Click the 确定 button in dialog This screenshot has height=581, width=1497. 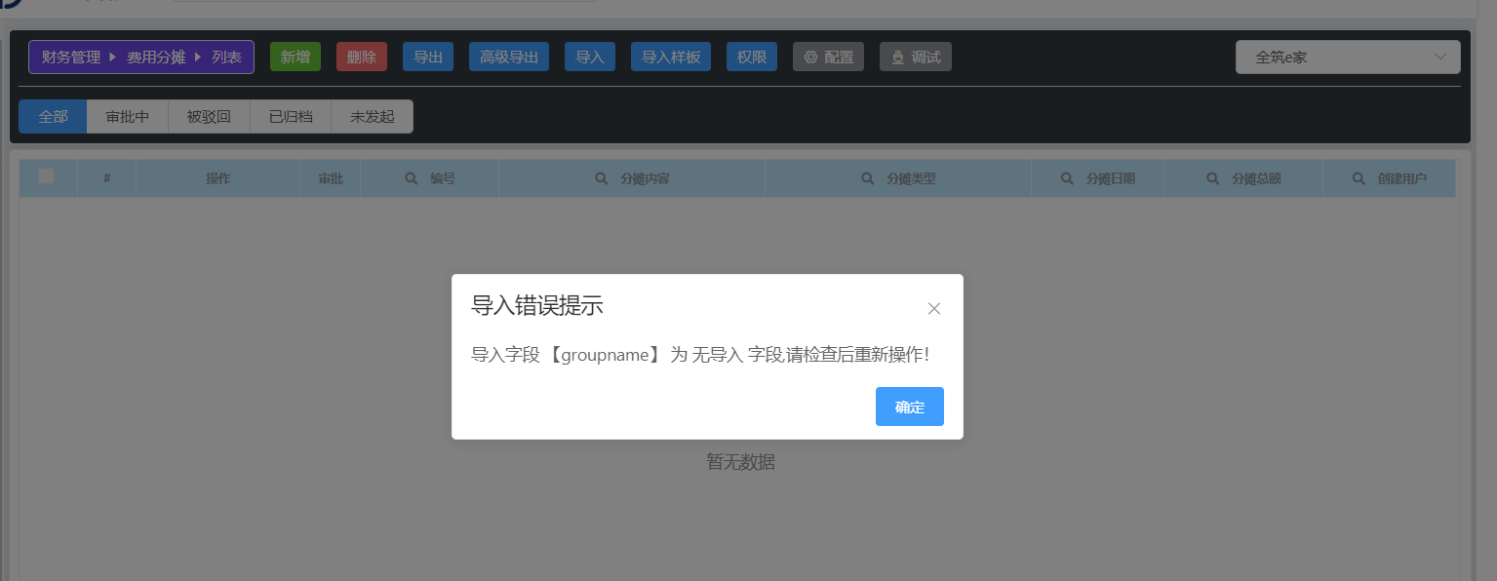point(909,407)
